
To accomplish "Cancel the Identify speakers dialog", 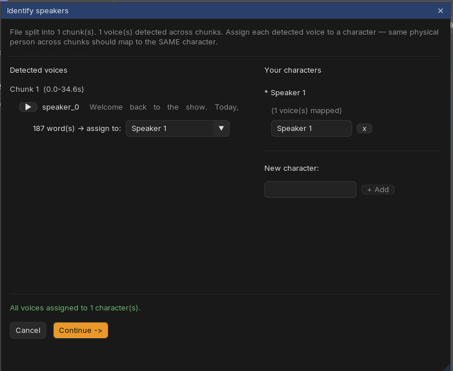I will [28, 330].
